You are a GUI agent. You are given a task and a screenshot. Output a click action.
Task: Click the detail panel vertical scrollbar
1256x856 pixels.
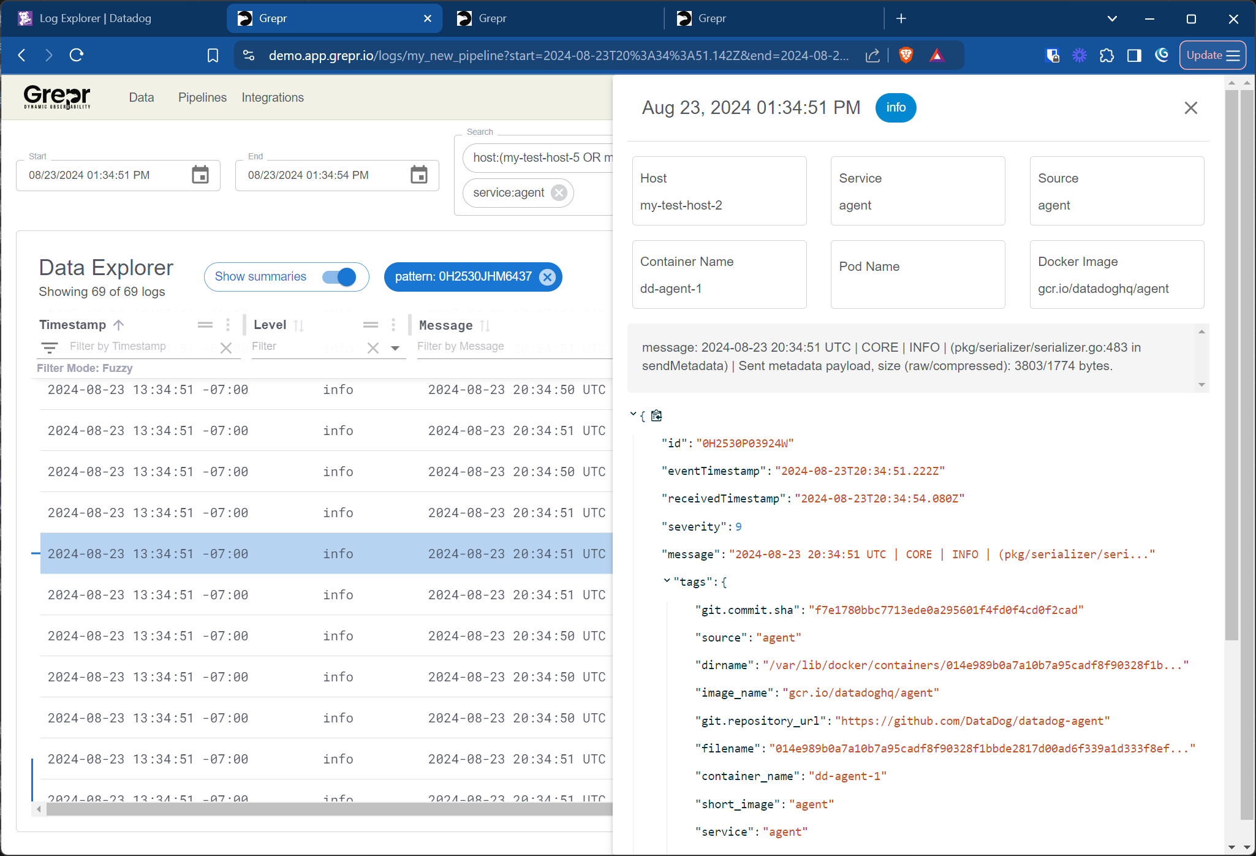click(x=1231, y=366)
